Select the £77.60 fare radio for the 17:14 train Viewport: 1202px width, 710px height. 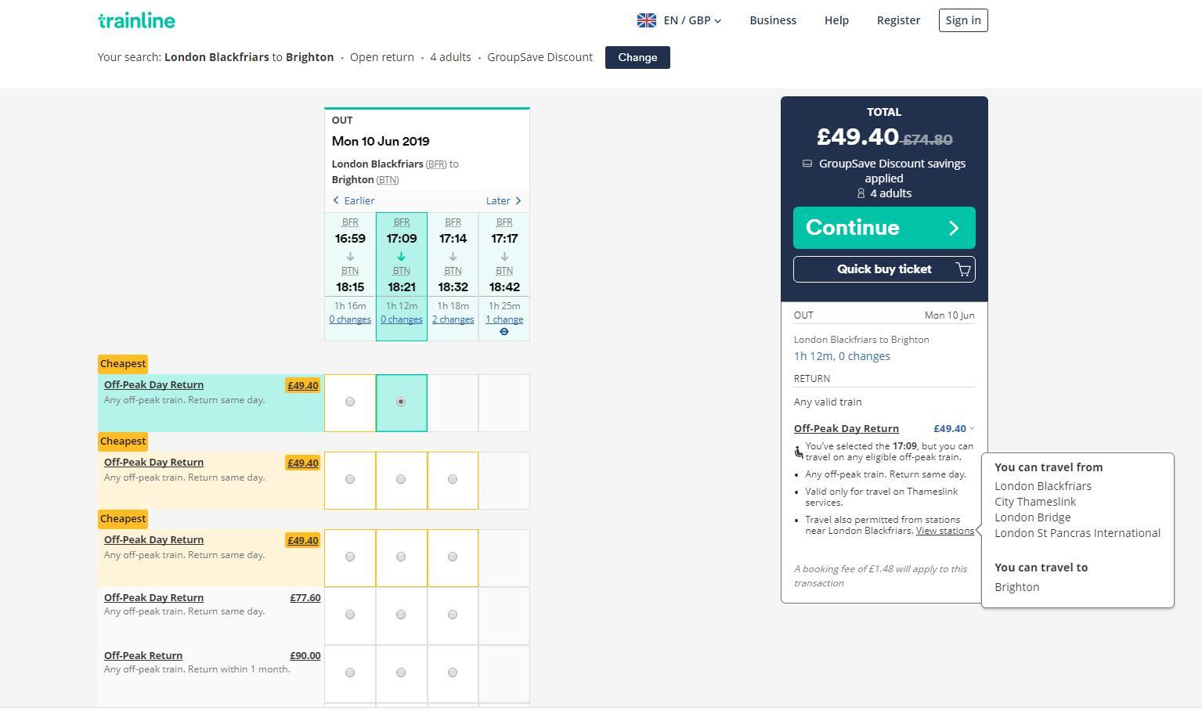coord(453,614)
